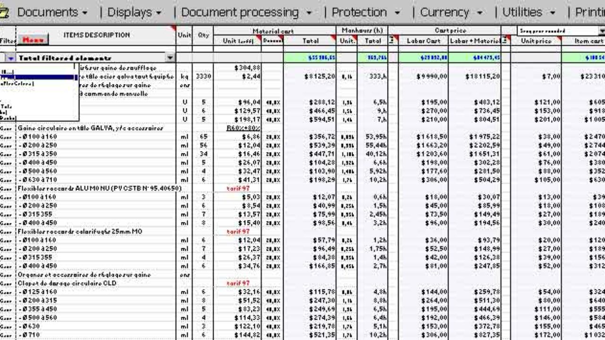Image resolution: width=605 pixels, height=340 pixels.
Task: Select the $521,35 total cell
Action: (x=310, y=335)
